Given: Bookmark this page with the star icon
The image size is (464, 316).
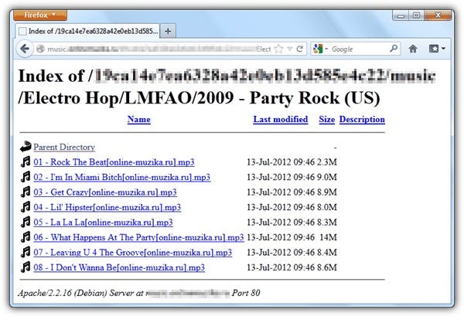Looking at the screenshot, I should pyautogui.click(x=278, y=49).
